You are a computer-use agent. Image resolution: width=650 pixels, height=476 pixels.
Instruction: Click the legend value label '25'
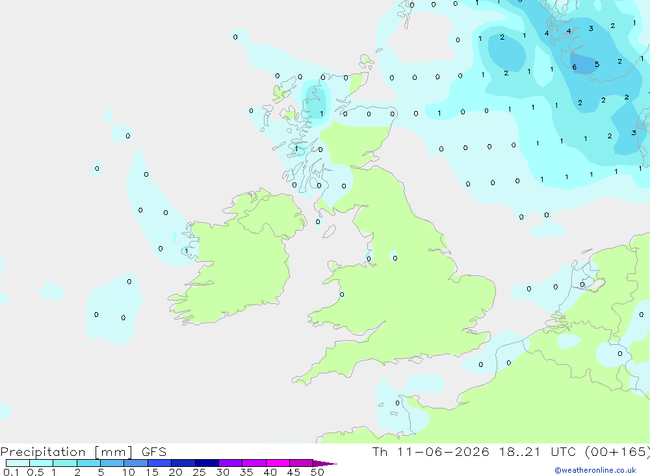click(x=199, y=472)
